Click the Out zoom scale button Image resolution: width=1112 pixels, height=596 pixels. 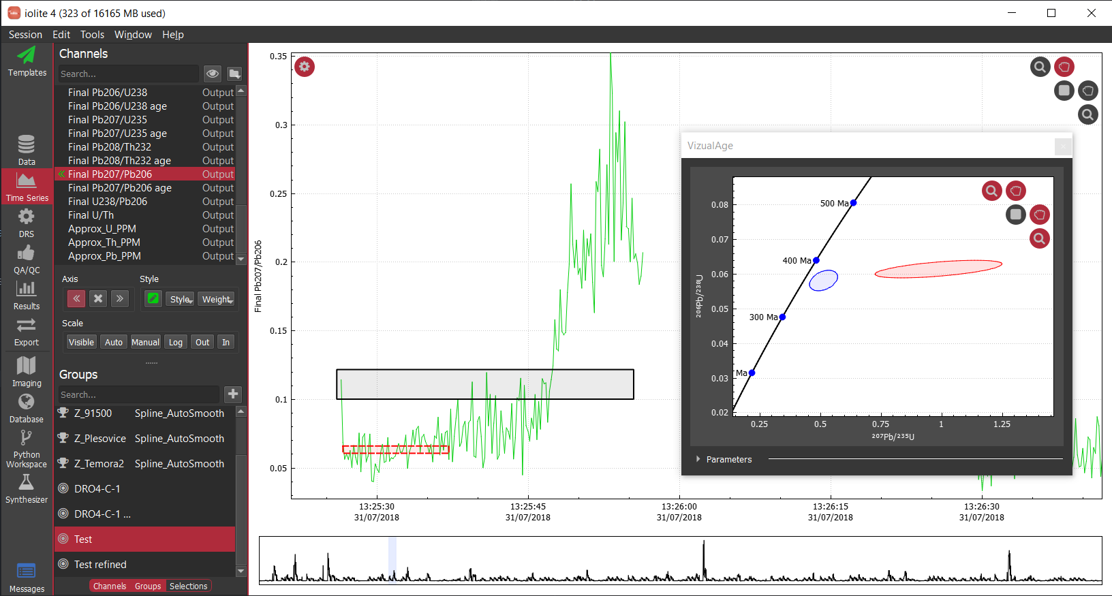click(202, 342)
